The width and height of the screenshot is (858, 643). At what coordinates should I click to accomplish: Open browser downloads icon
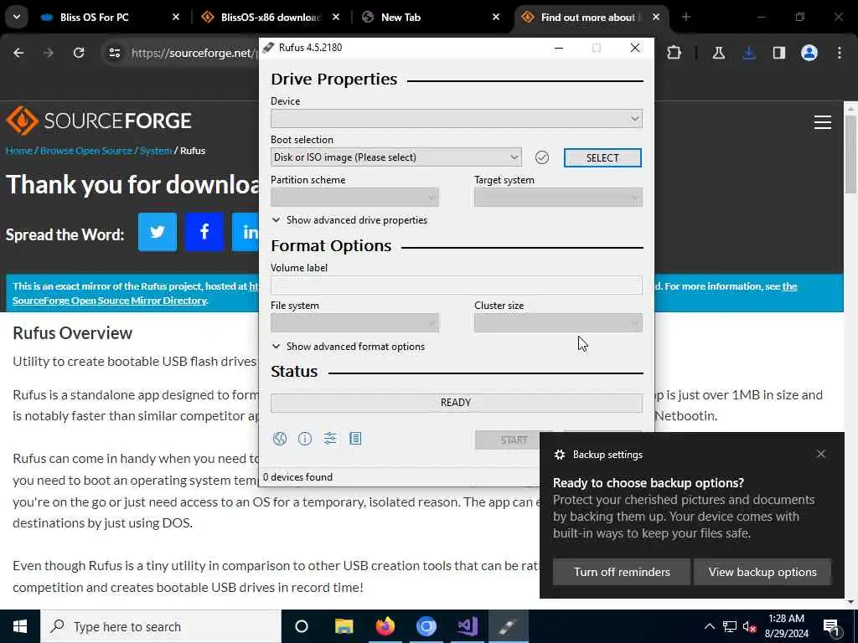[749, 53]
